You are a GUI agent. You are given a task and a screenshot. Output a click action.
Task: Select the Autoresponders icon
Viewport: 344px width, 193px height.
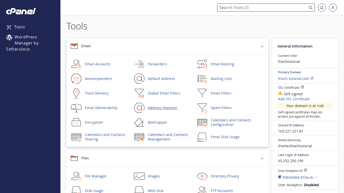tap(76, 79)
